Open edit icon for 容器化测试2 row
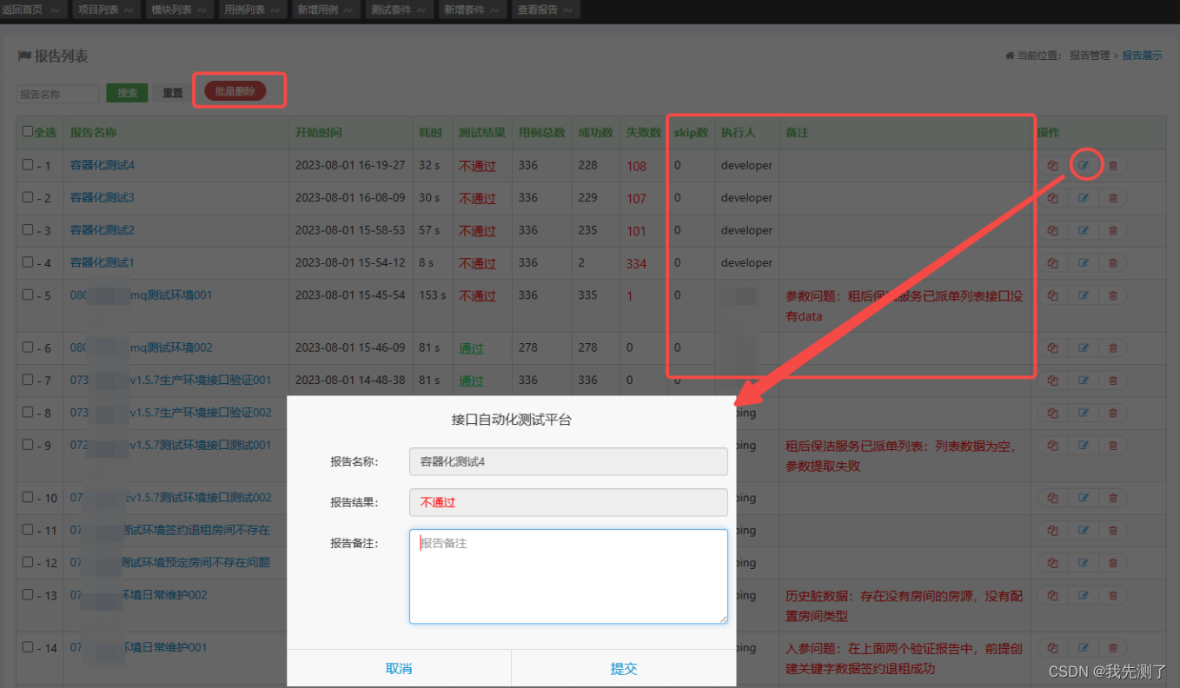 1084,230
